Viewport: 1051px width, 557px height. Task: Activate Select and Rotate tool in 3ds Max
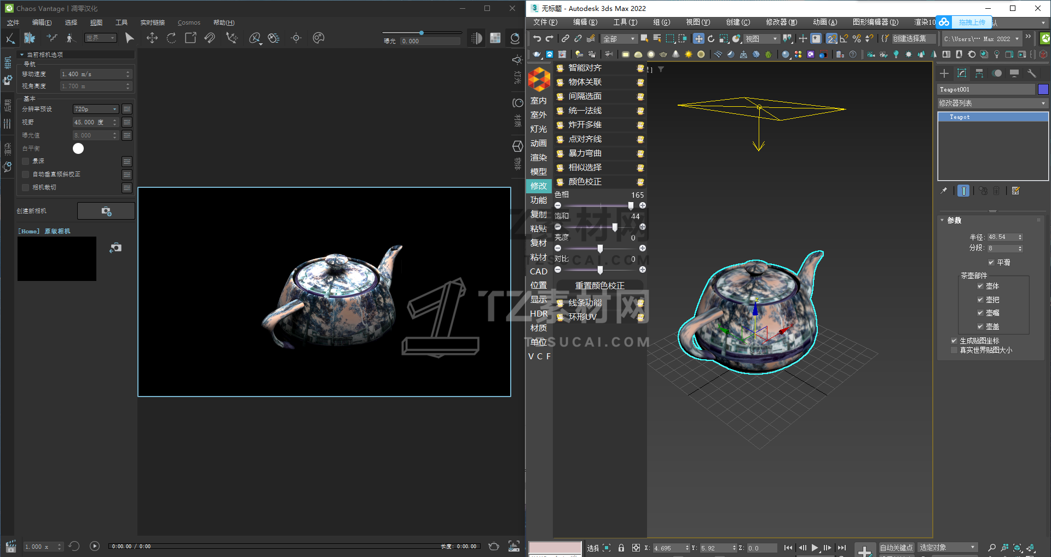[711, 38]
